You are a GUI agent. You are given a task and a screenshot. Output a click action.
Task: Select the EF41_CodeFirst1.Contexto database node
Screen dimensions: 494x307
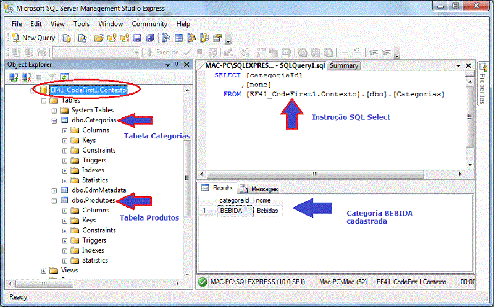[x=88, y=90]
